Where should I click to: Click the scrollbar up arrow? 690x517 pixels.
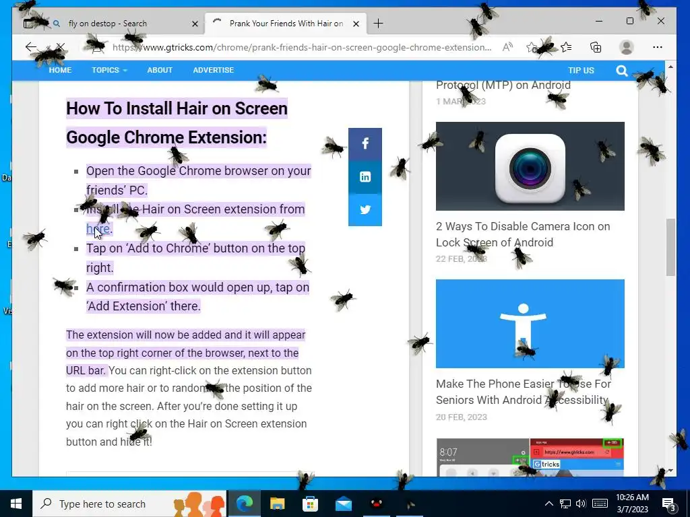(x=670, y=67)
